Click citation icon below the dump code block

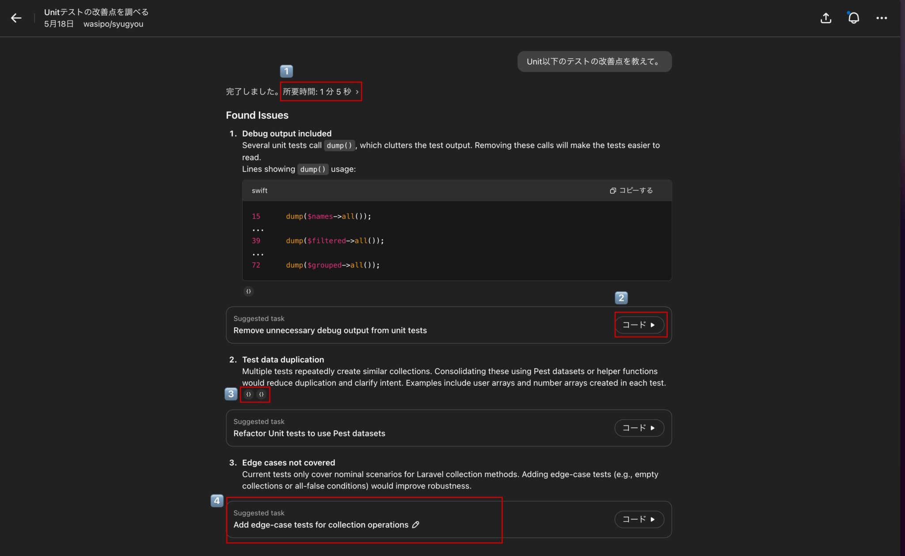point(248,291)
